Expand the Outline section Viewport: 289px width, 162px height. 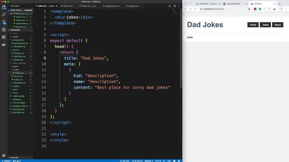click(21, 157)
